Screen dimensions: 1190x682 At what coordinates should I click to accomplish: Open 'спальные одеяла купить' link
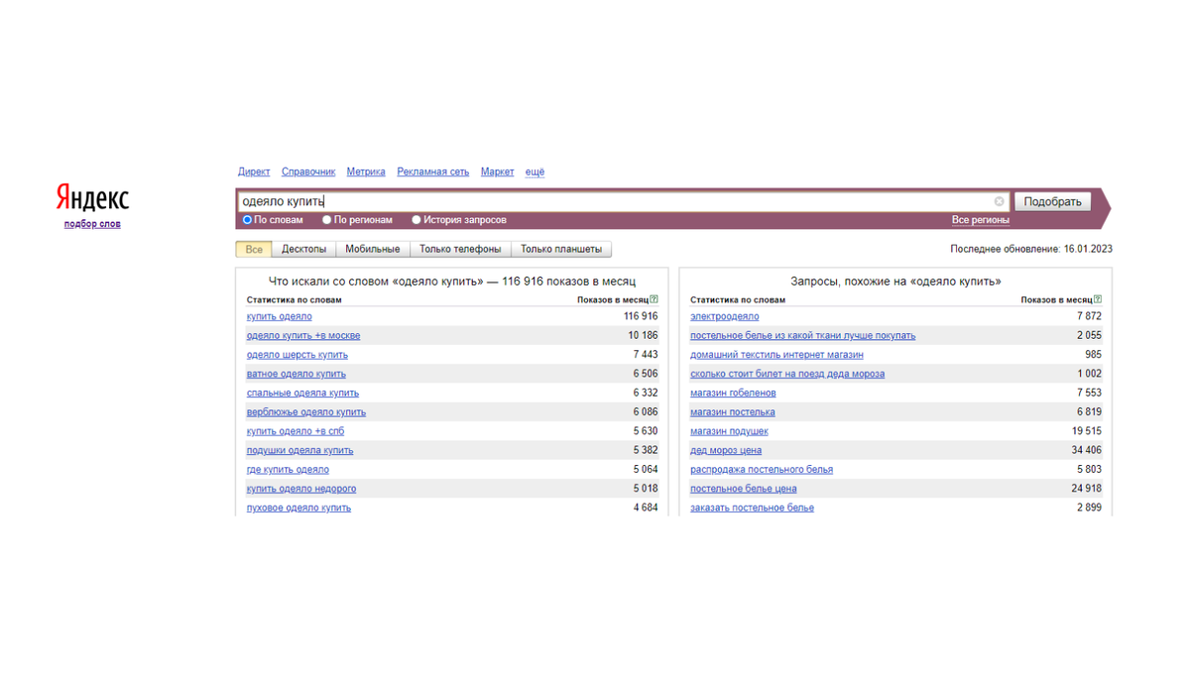302,393
